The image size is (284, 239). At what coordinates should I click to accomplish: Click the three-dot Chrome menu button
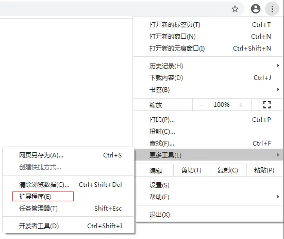[272, 9]
